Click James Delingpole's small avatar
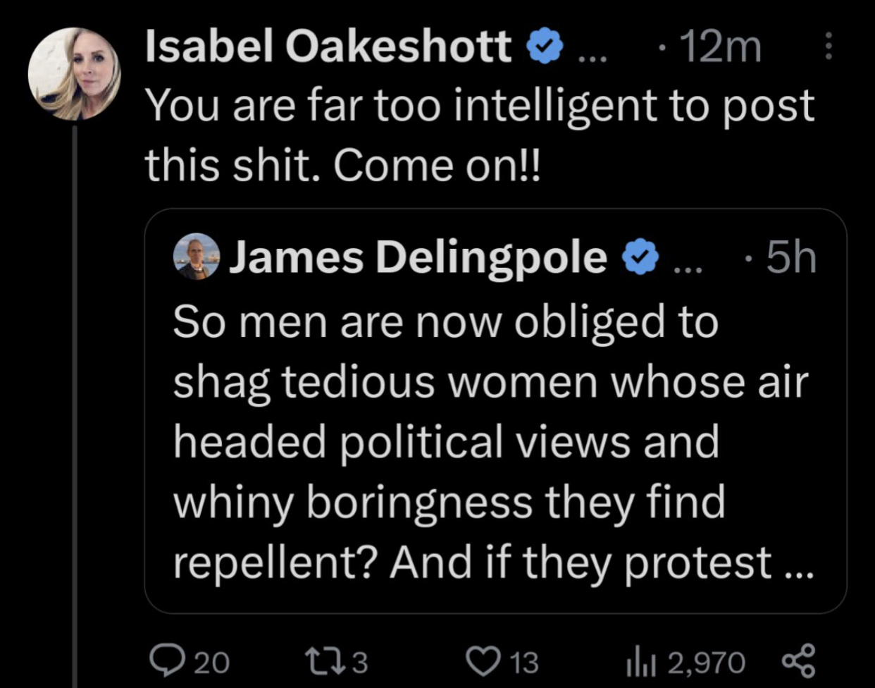The width and height of the screenshot is (875, 688). coord(197,256)
